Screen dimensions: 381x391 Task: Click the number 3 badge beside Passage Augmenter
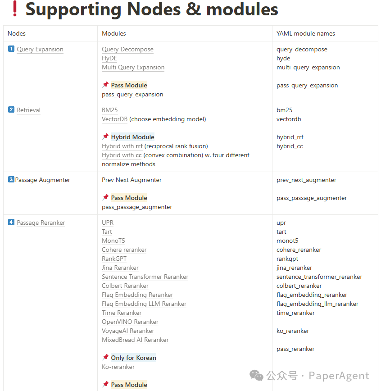pyautogui.click(x=11, y=179)
